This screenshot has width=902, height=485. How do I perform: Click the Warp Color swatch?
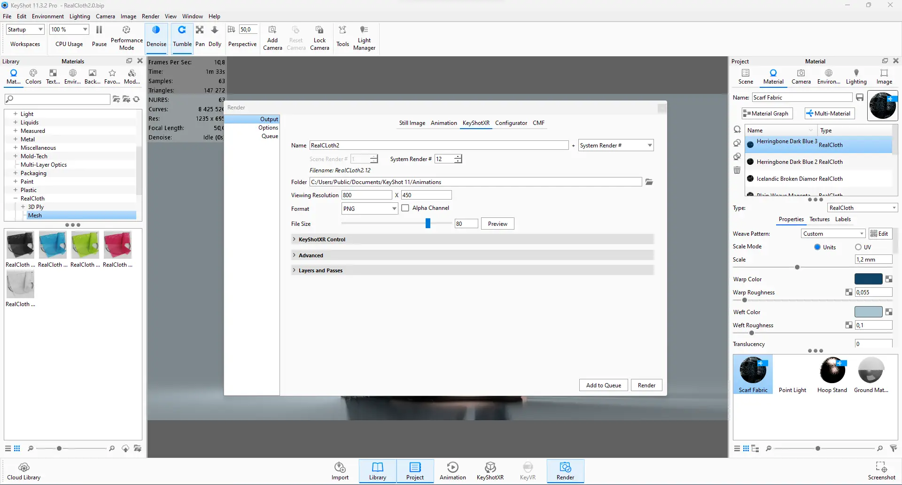coord(868,279)
